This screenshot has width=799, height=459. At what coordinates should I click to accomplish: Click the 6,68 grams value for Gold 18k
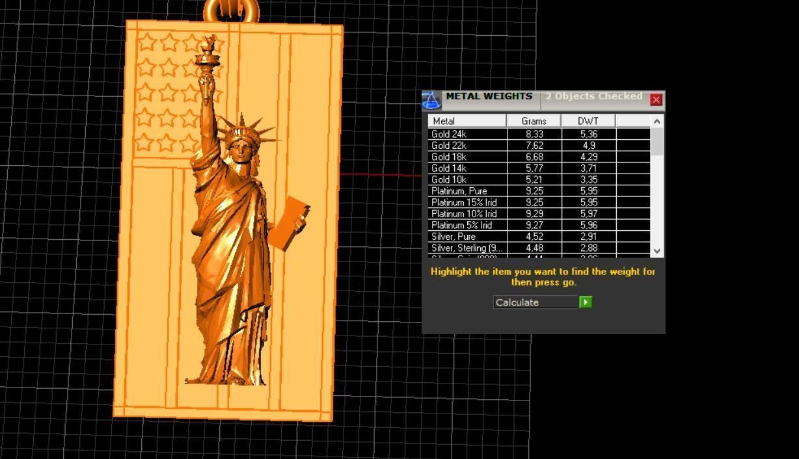pyautogui.click(x=534, y=157)
